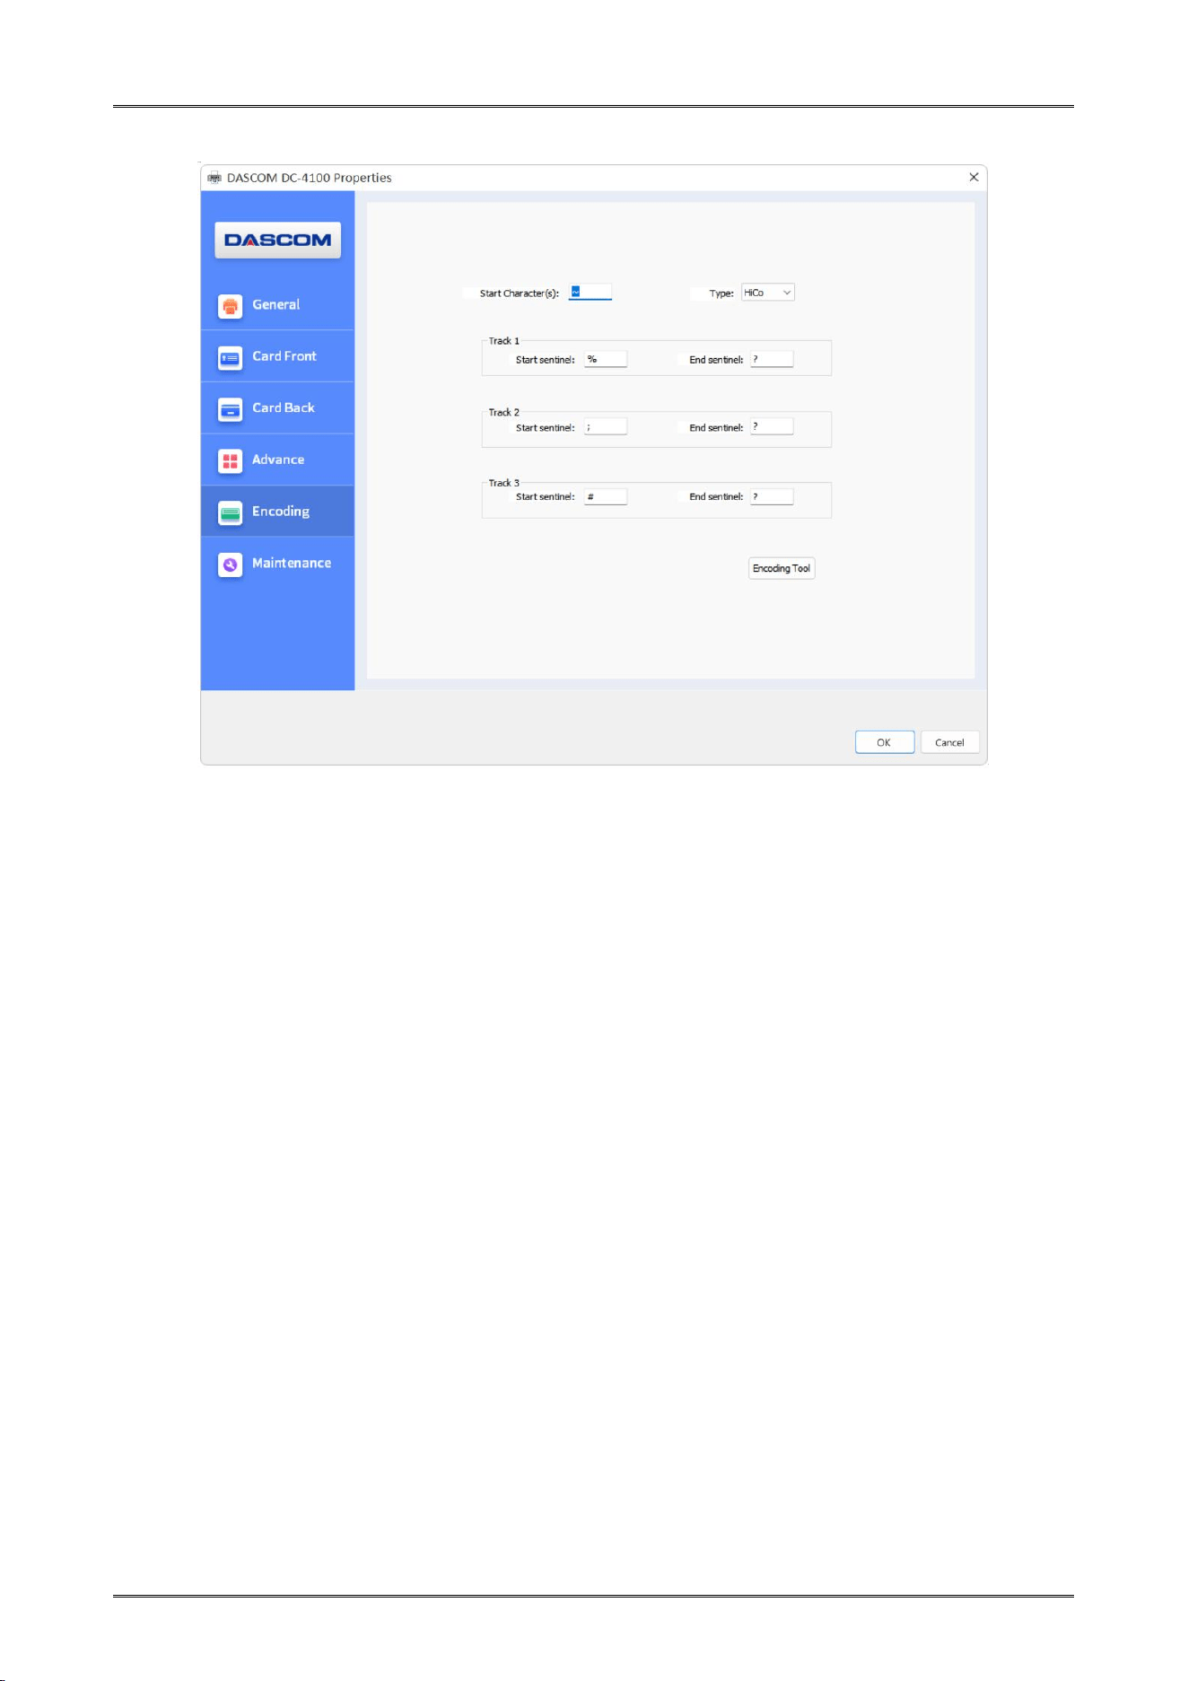Click the "Track 2" group label
The image size is (1188, 1681).
pyautogui.click(x=504, y=413)
